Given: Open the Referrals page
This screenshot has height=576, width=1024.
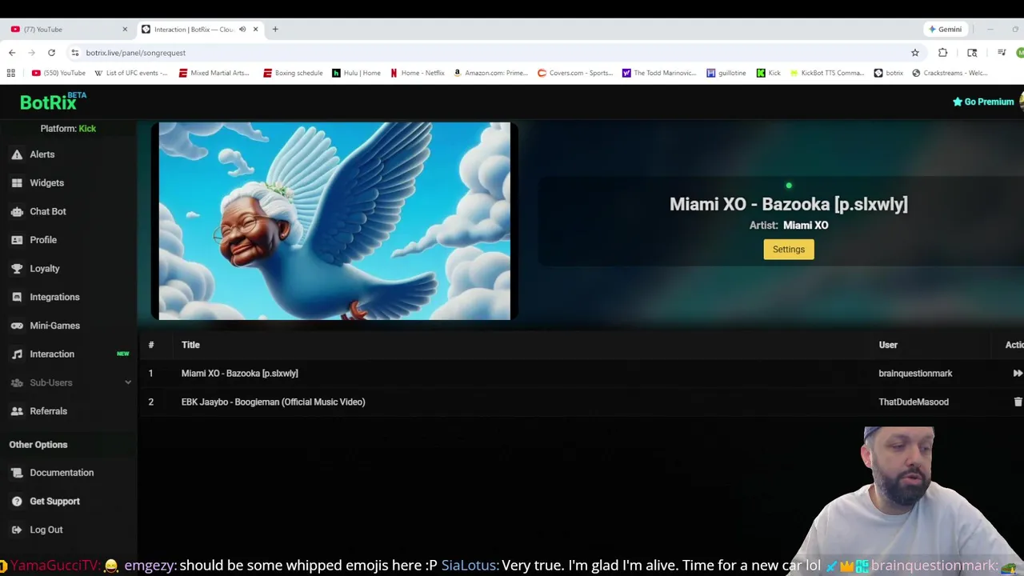Looking at the screenshot, I should tap(48, 411).
